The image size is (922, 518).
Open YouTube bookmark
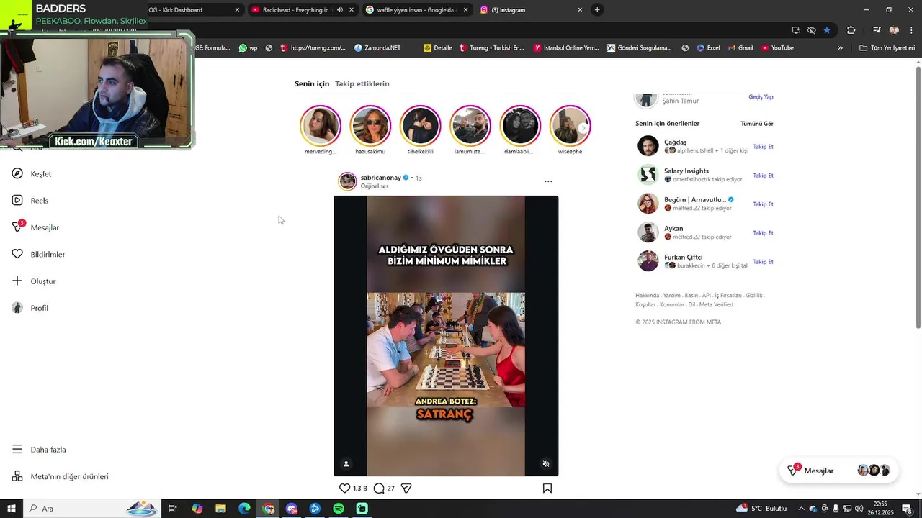pos(777,48)
